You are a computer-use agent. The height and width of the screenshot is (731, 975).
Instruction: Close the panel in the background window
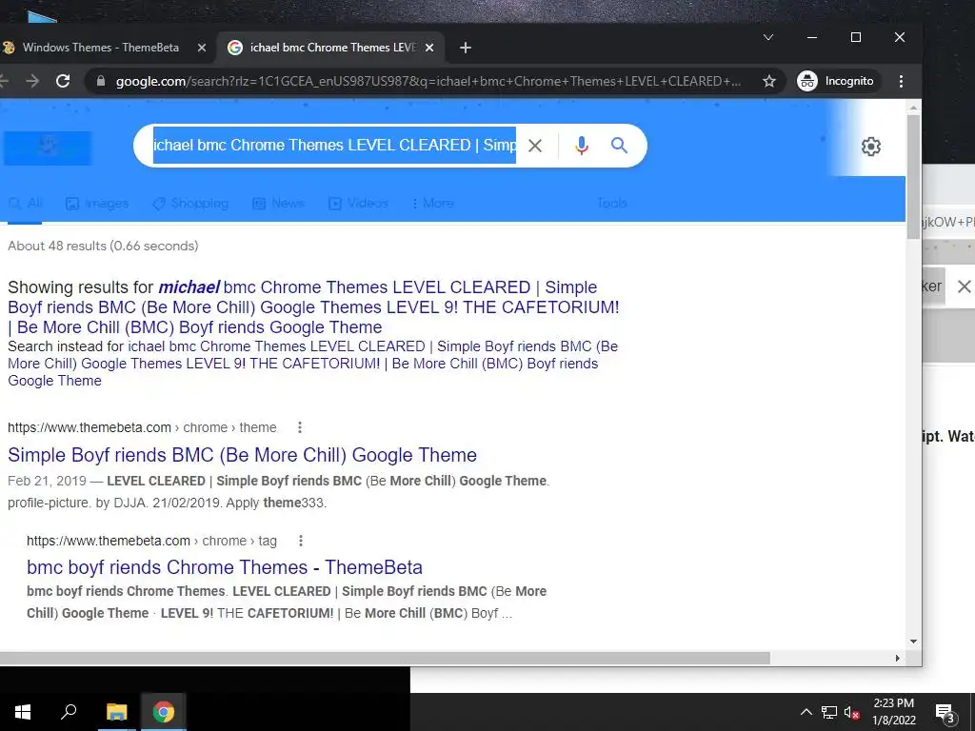[964, 286]
